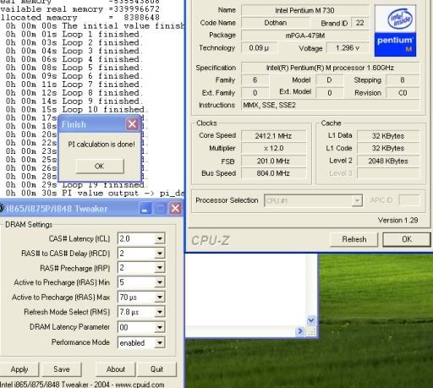Click Quit in the Tweaker window
This screenshot has height=388, width=433.
tap(156, 369)
